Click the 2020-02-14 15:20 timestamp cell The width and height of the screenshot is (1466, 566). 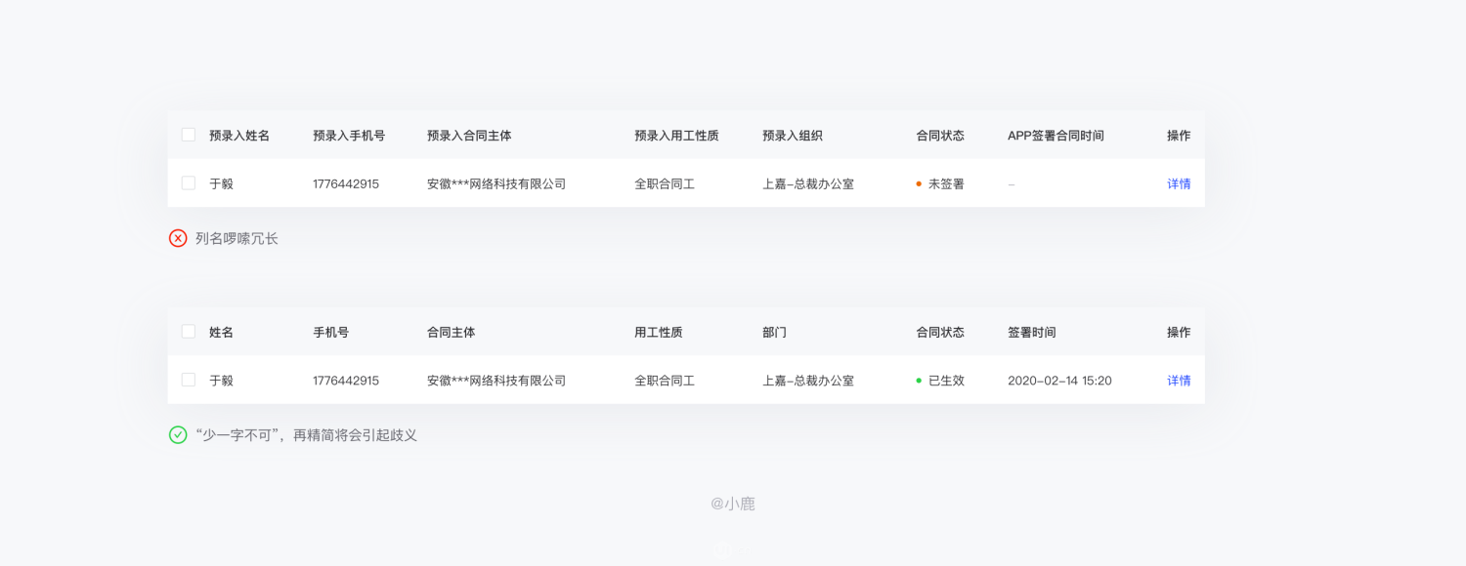click(1059, 381)
